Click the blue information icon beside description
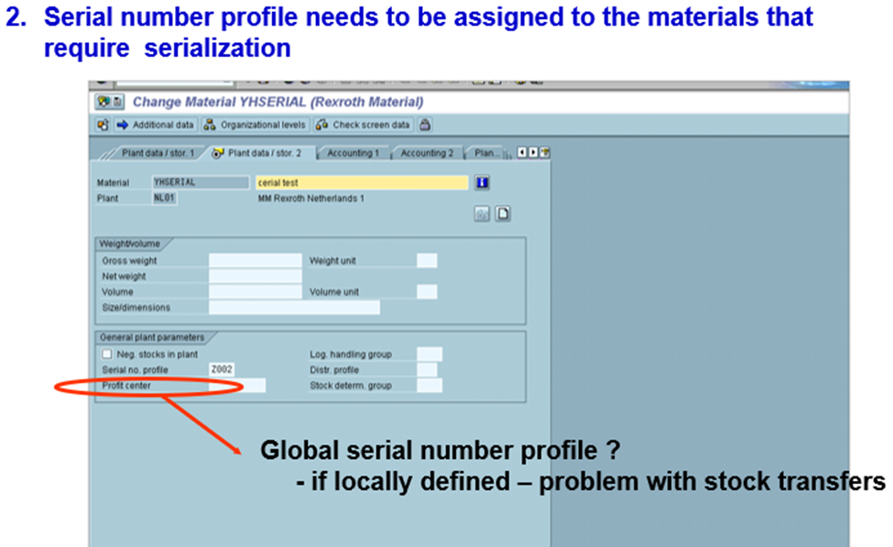The image size is (893, 547). (483, 183)
